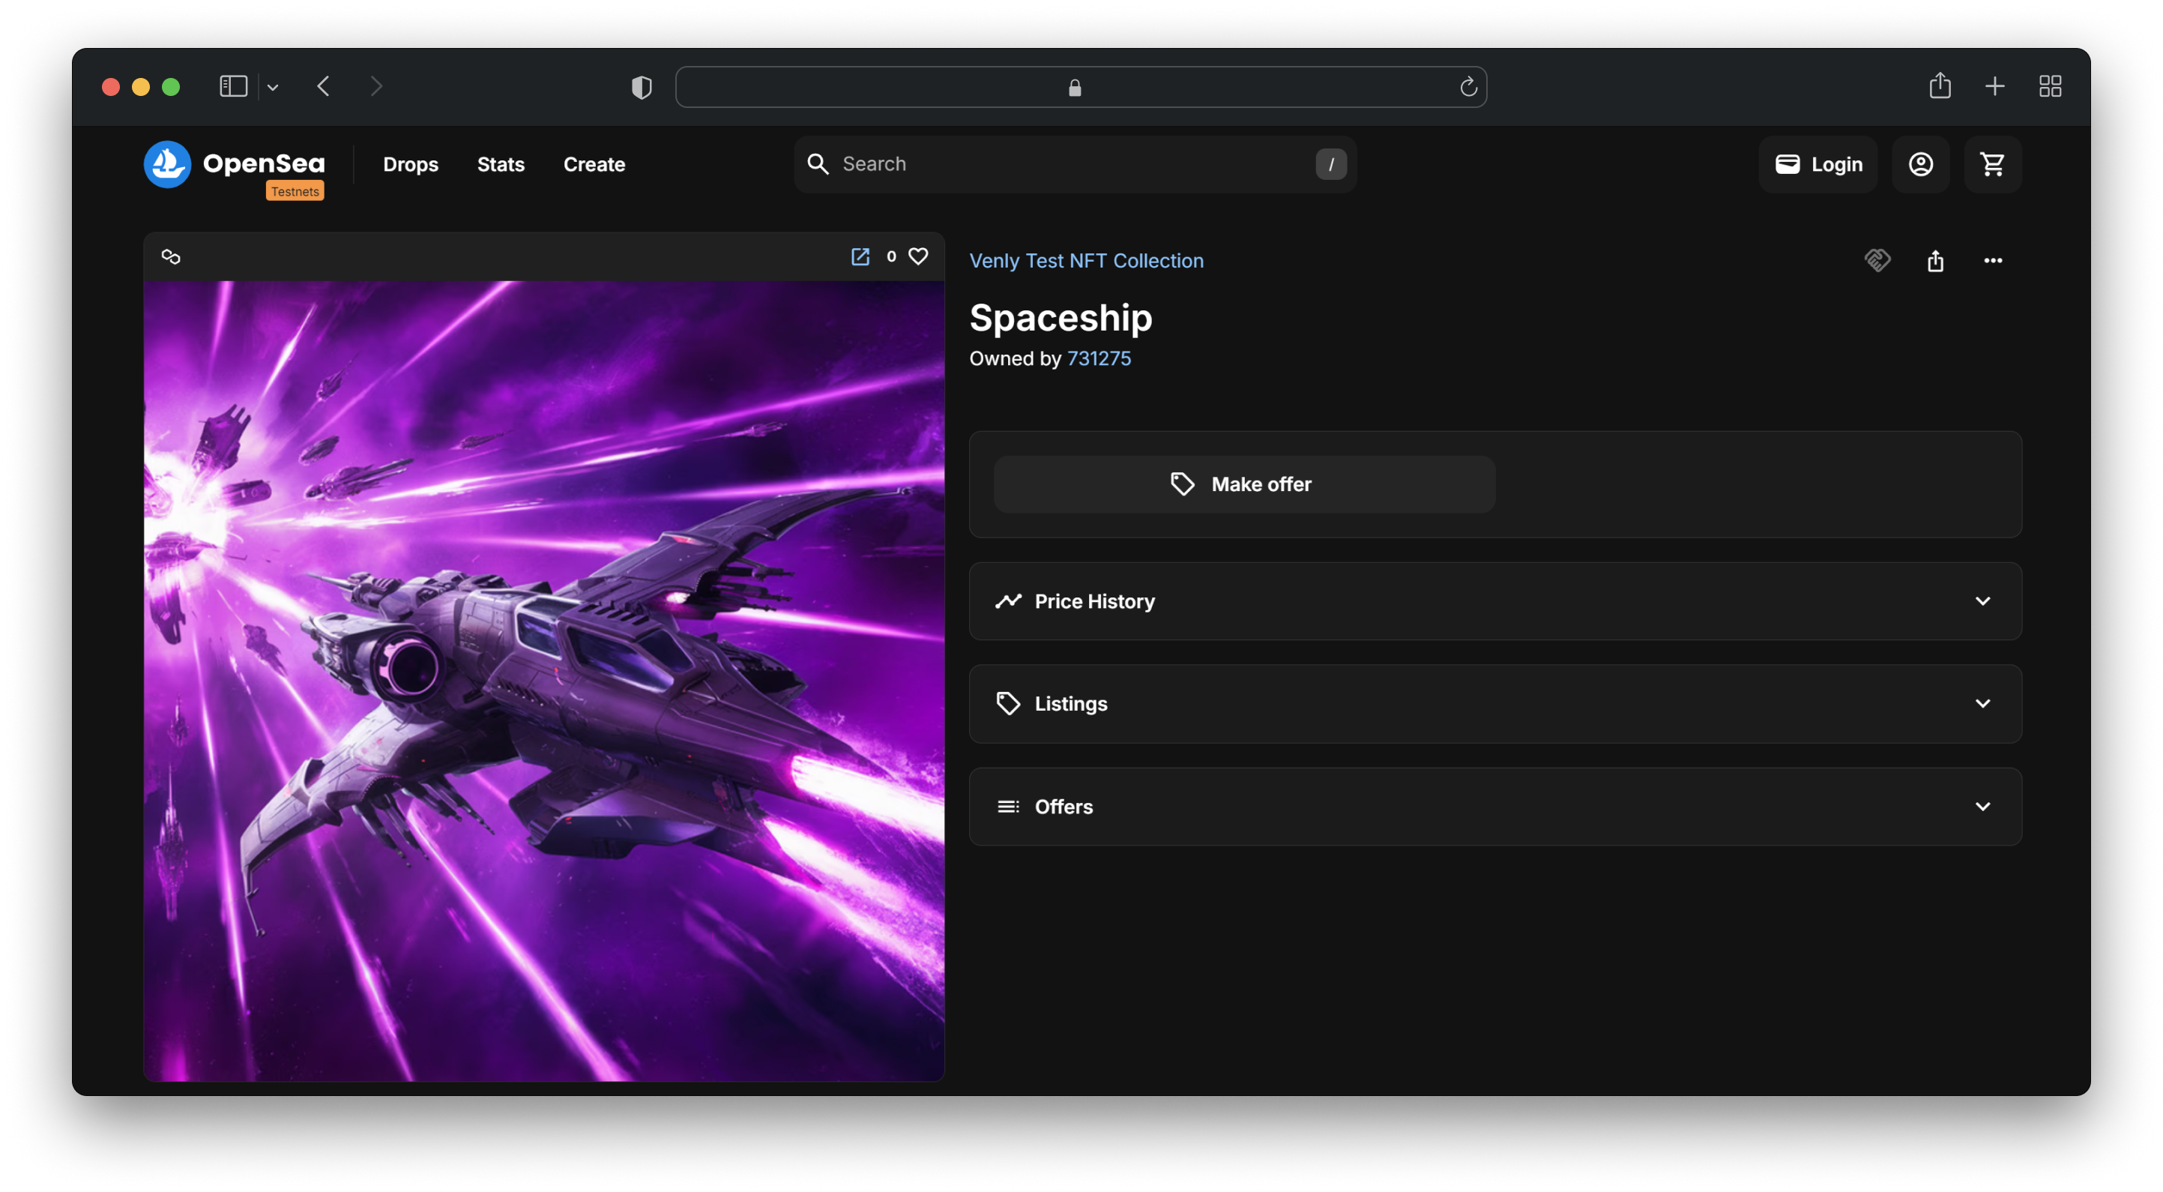Click the Login button

click(x=1818, y=163)
